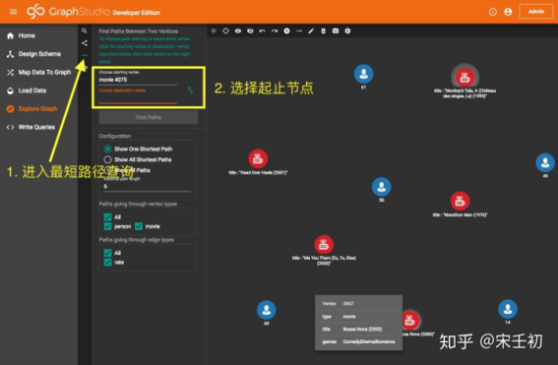Click the show-all eye icon

(x=238, y=30)
